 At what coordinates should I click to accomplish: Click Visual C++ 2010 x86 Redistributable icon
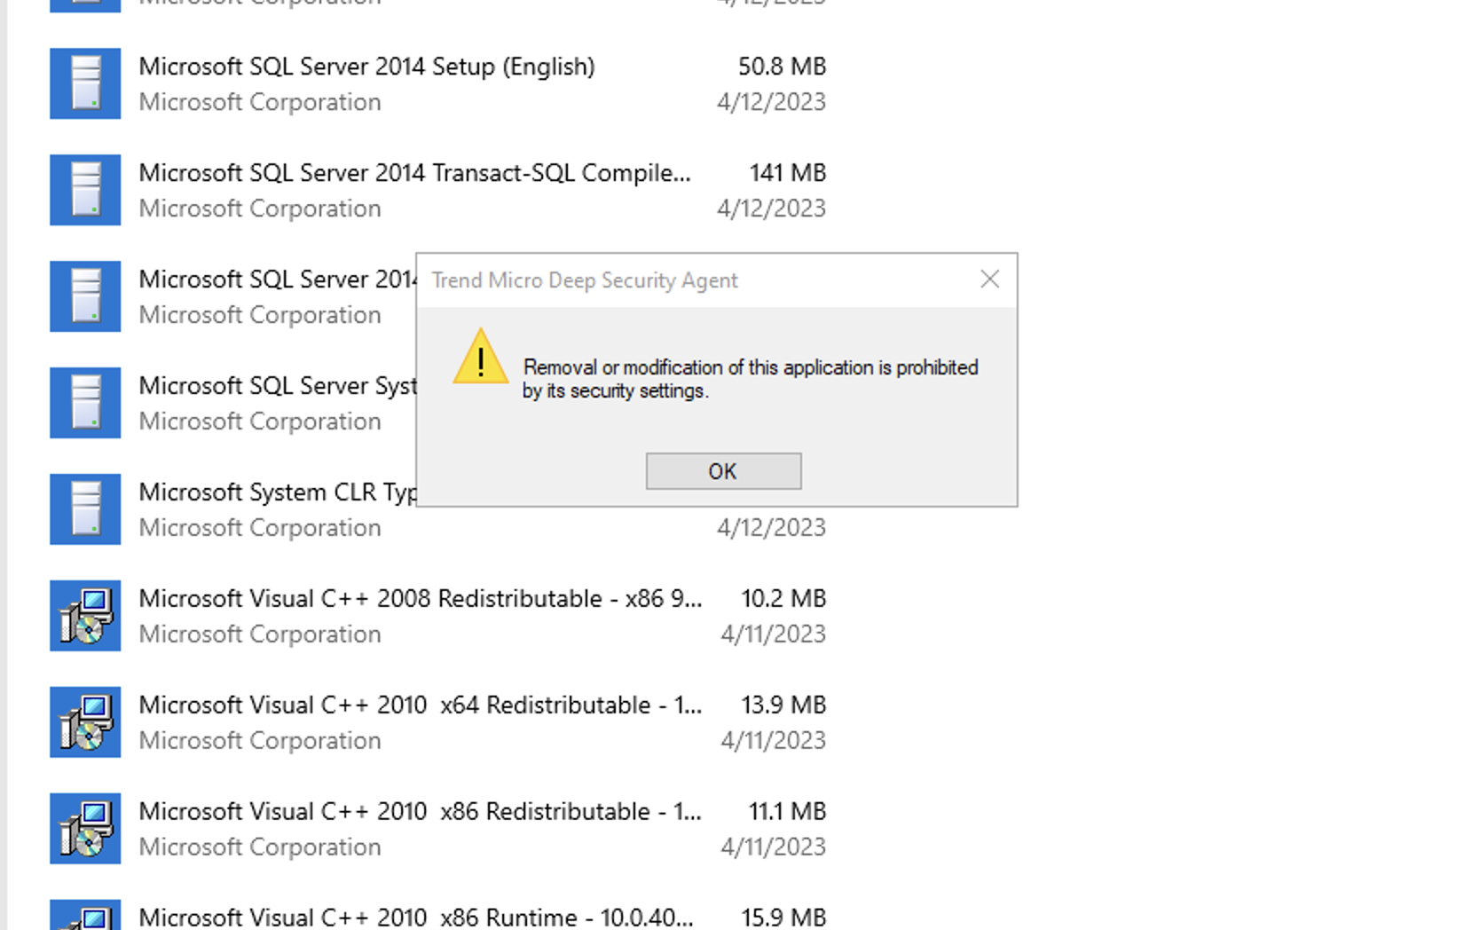85,829
